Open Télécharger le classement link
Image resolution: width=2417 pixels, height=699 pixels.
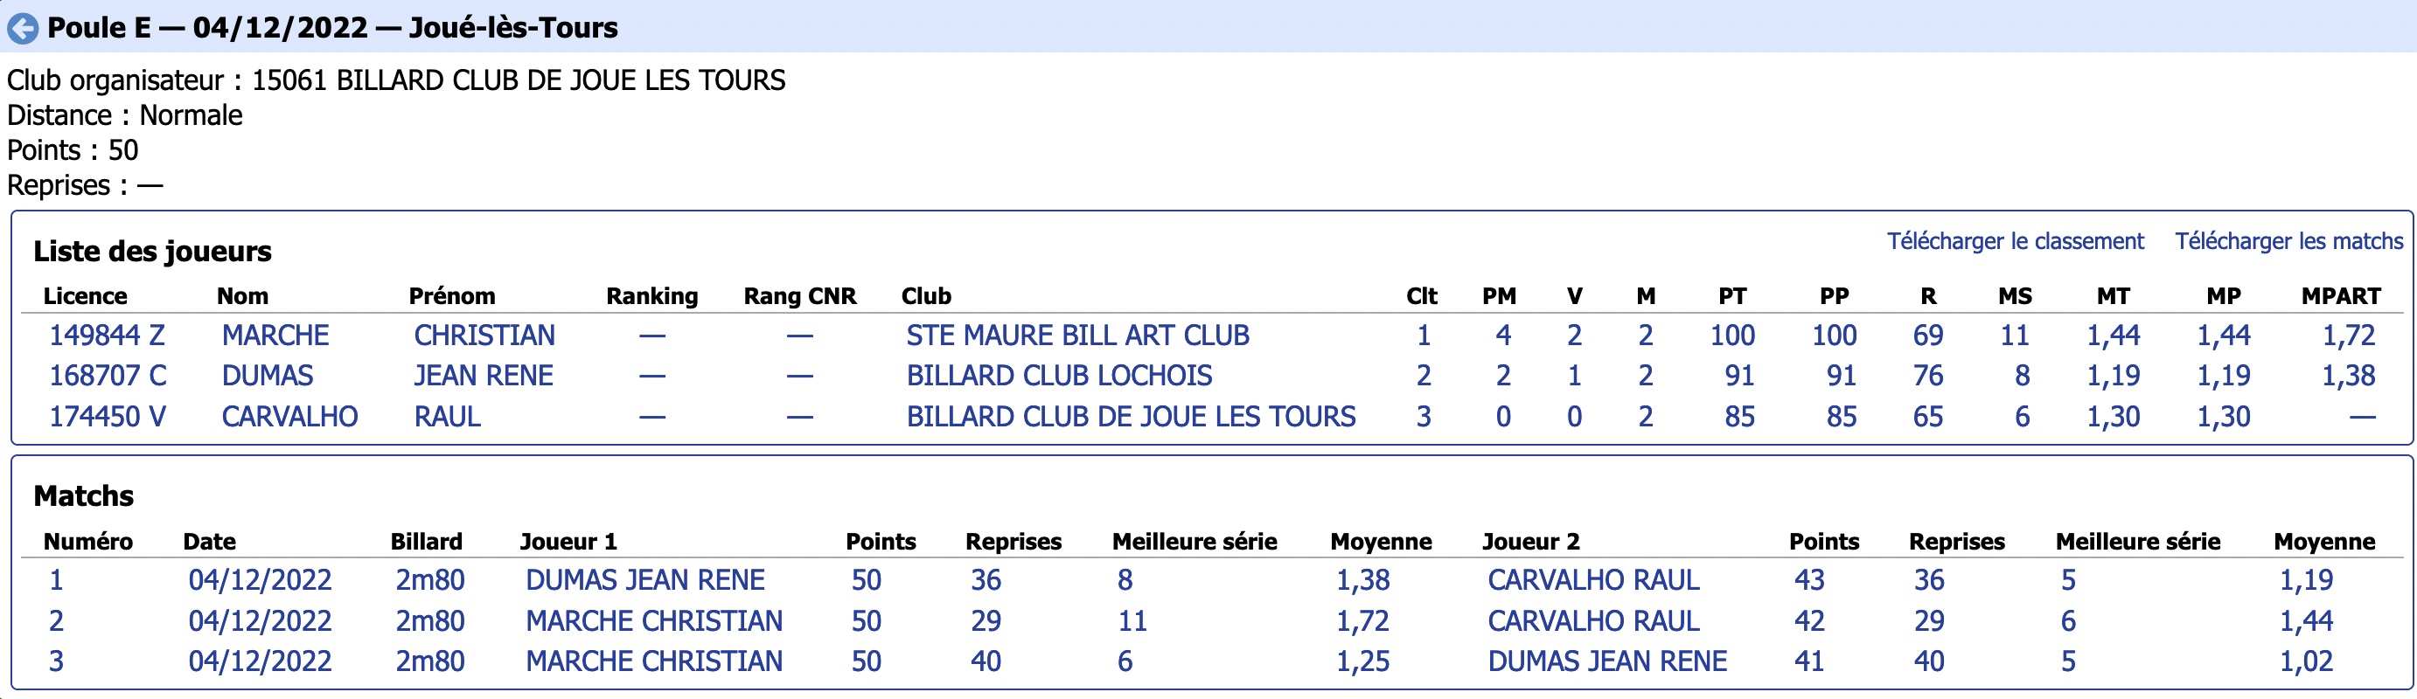2015,242
